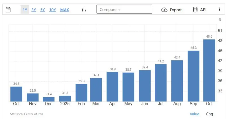Screen dimensions: 226x119
Task: Click the API text label
Action: (203, 10)
